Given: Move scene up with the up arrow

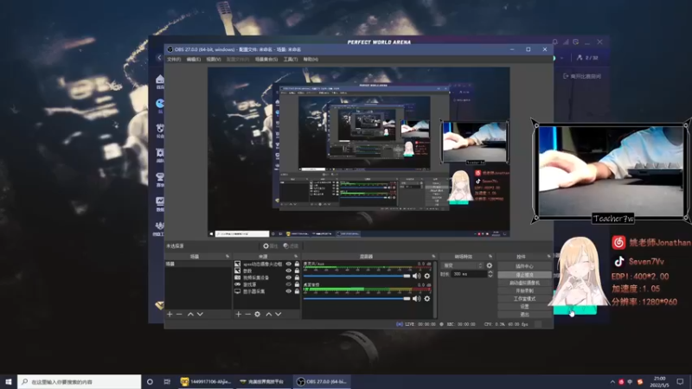Looking at the screenshot, I should tap(190, 314).
